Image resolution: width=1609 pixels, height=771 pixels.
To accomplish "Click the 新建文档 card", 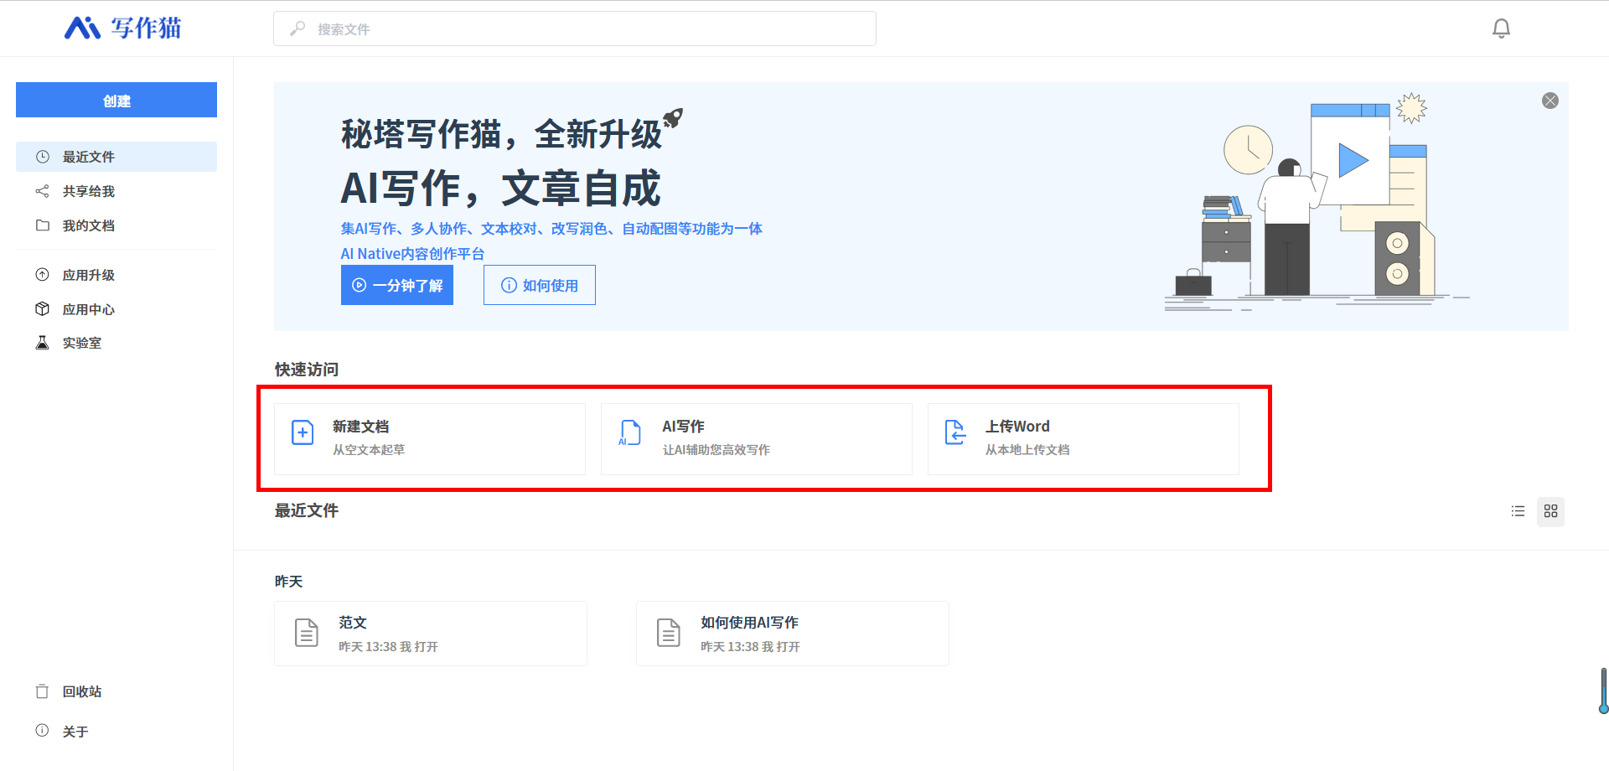I will [430, 439].
